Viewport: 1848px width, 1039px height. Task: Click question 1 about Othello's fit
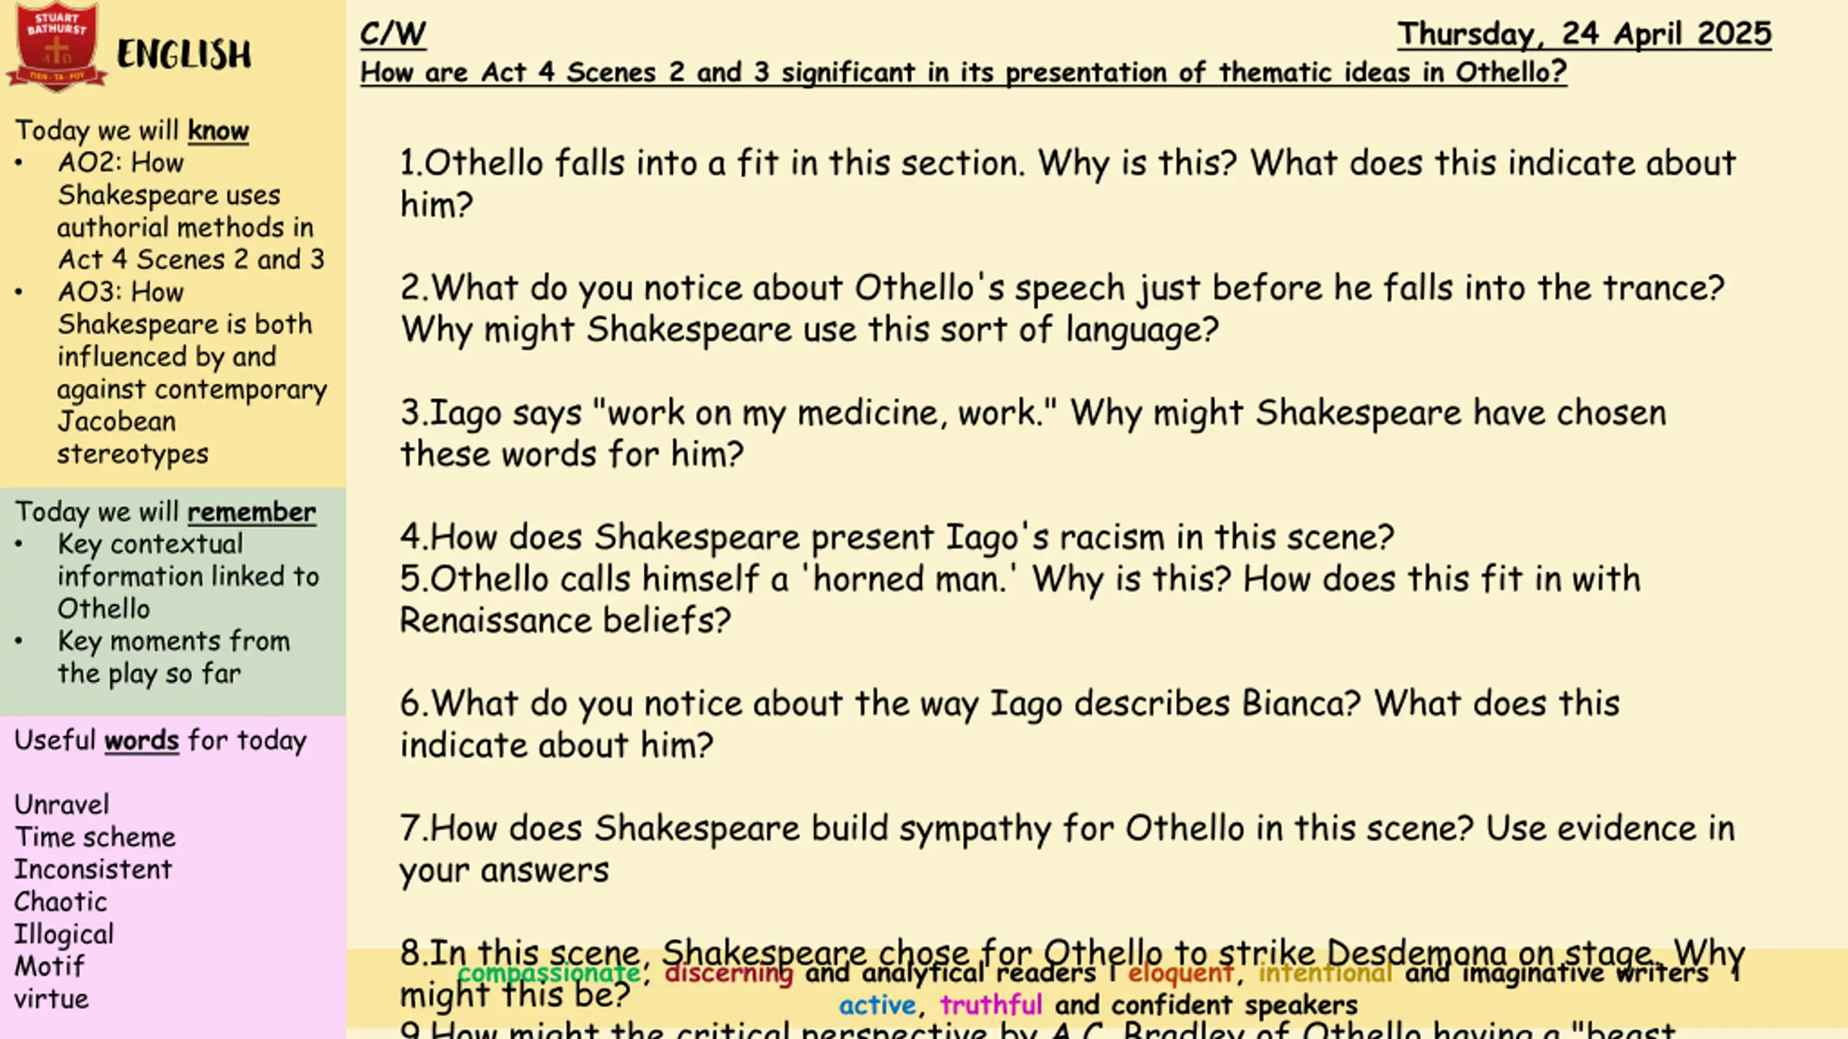click(x=1068, y=183)
